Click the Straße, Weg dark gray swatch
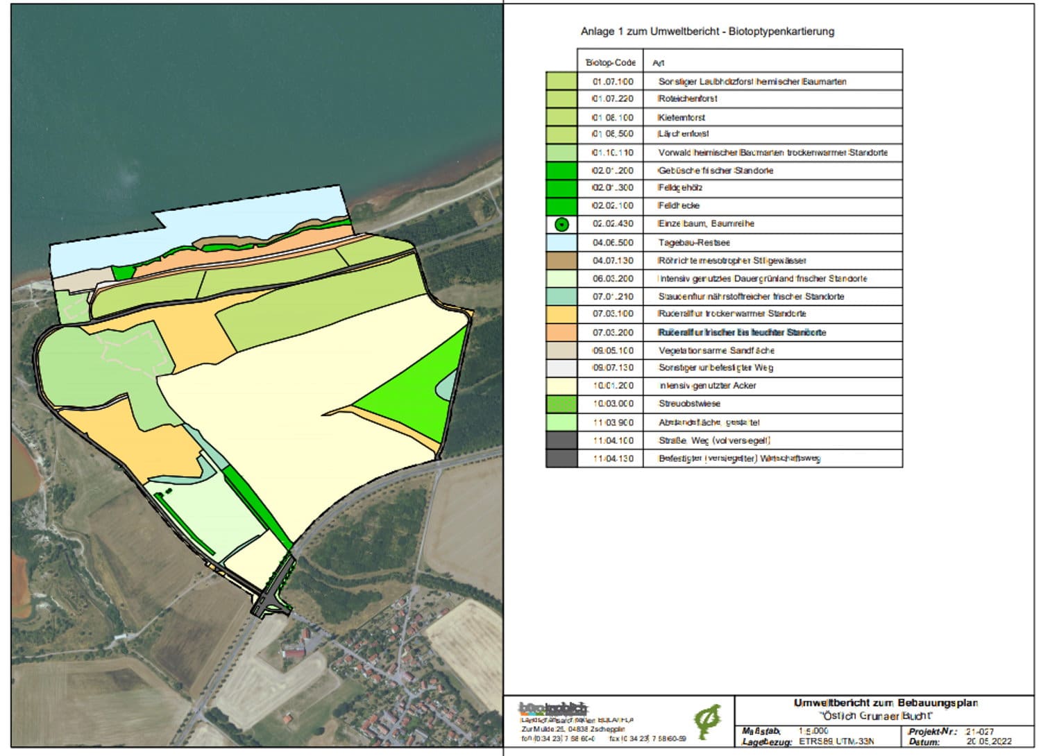This screenshot has width=1041, height=756. point(561,440)
